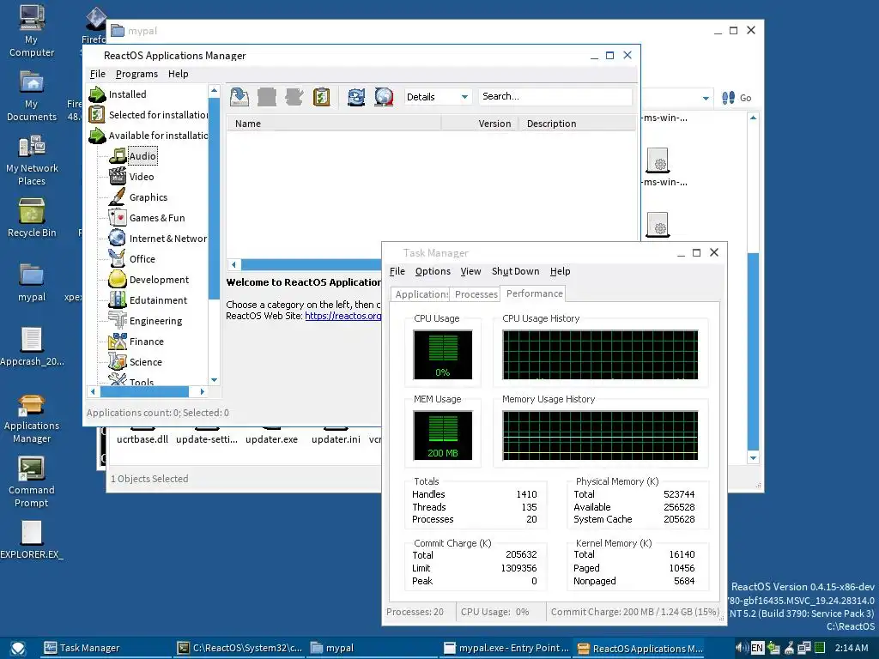Screen dimensions: 879x659
Task: Open Help menu in Applications Manager
Action: [179, 74]
